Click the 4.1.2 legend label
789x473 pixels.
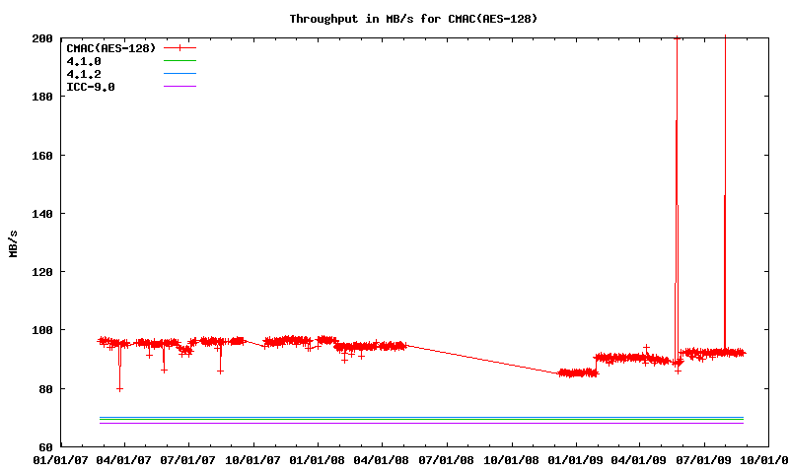84,74
